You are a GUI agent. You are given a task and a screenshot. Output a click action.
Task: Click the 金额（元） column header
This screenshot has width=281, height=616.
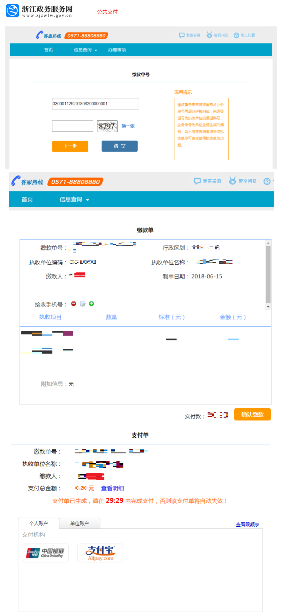(x=233, y=317)
